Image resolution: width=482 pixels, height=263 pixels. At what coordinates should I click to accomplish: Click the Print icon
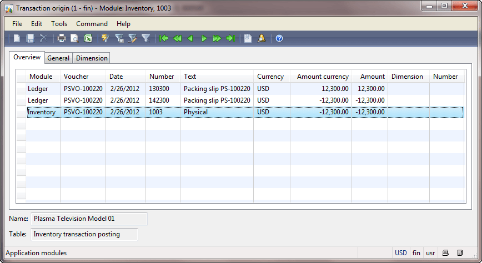62,38
